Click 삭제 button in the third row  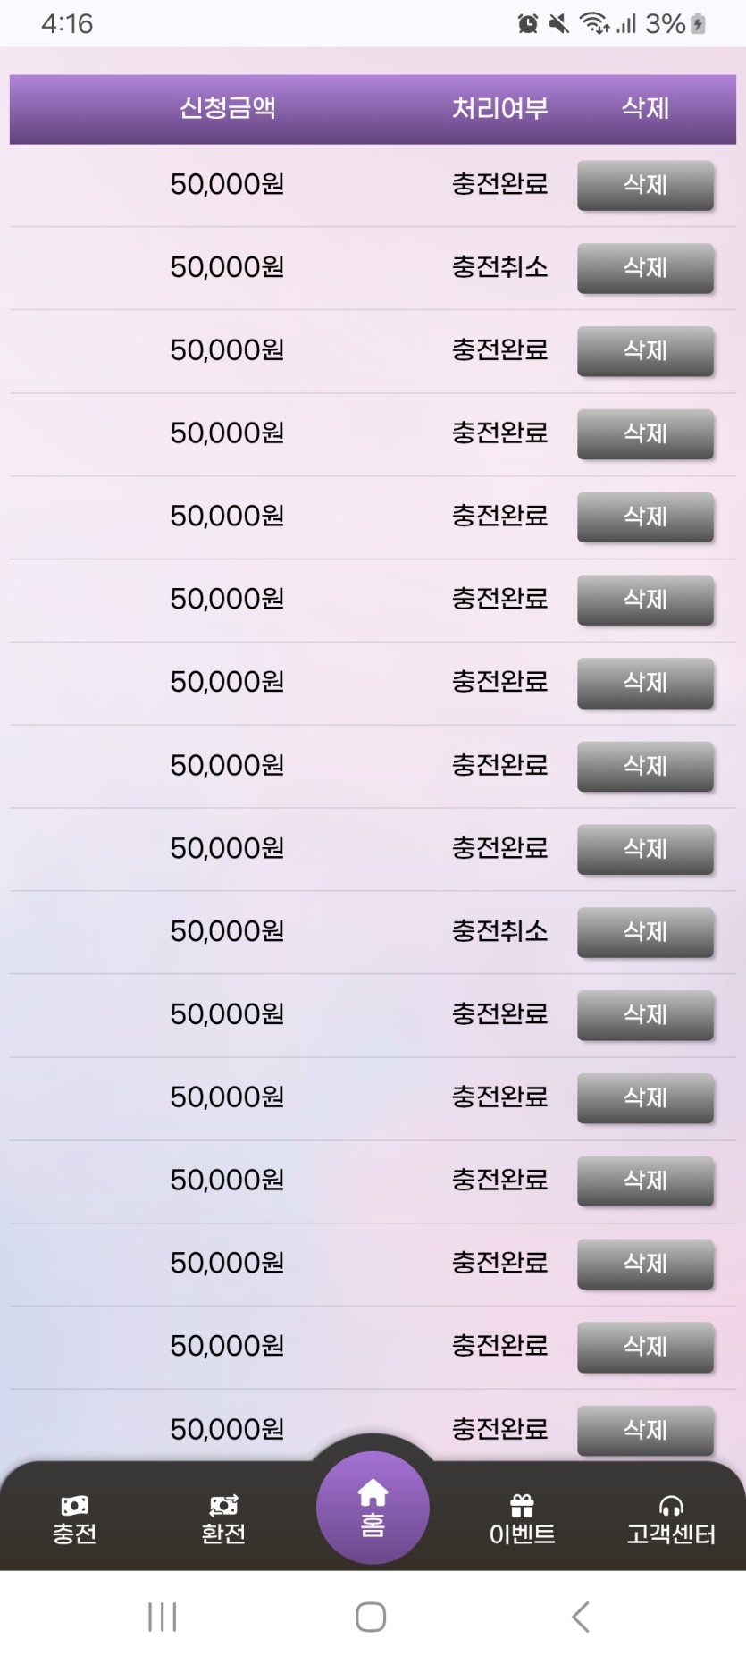click(x=645, y=351)
